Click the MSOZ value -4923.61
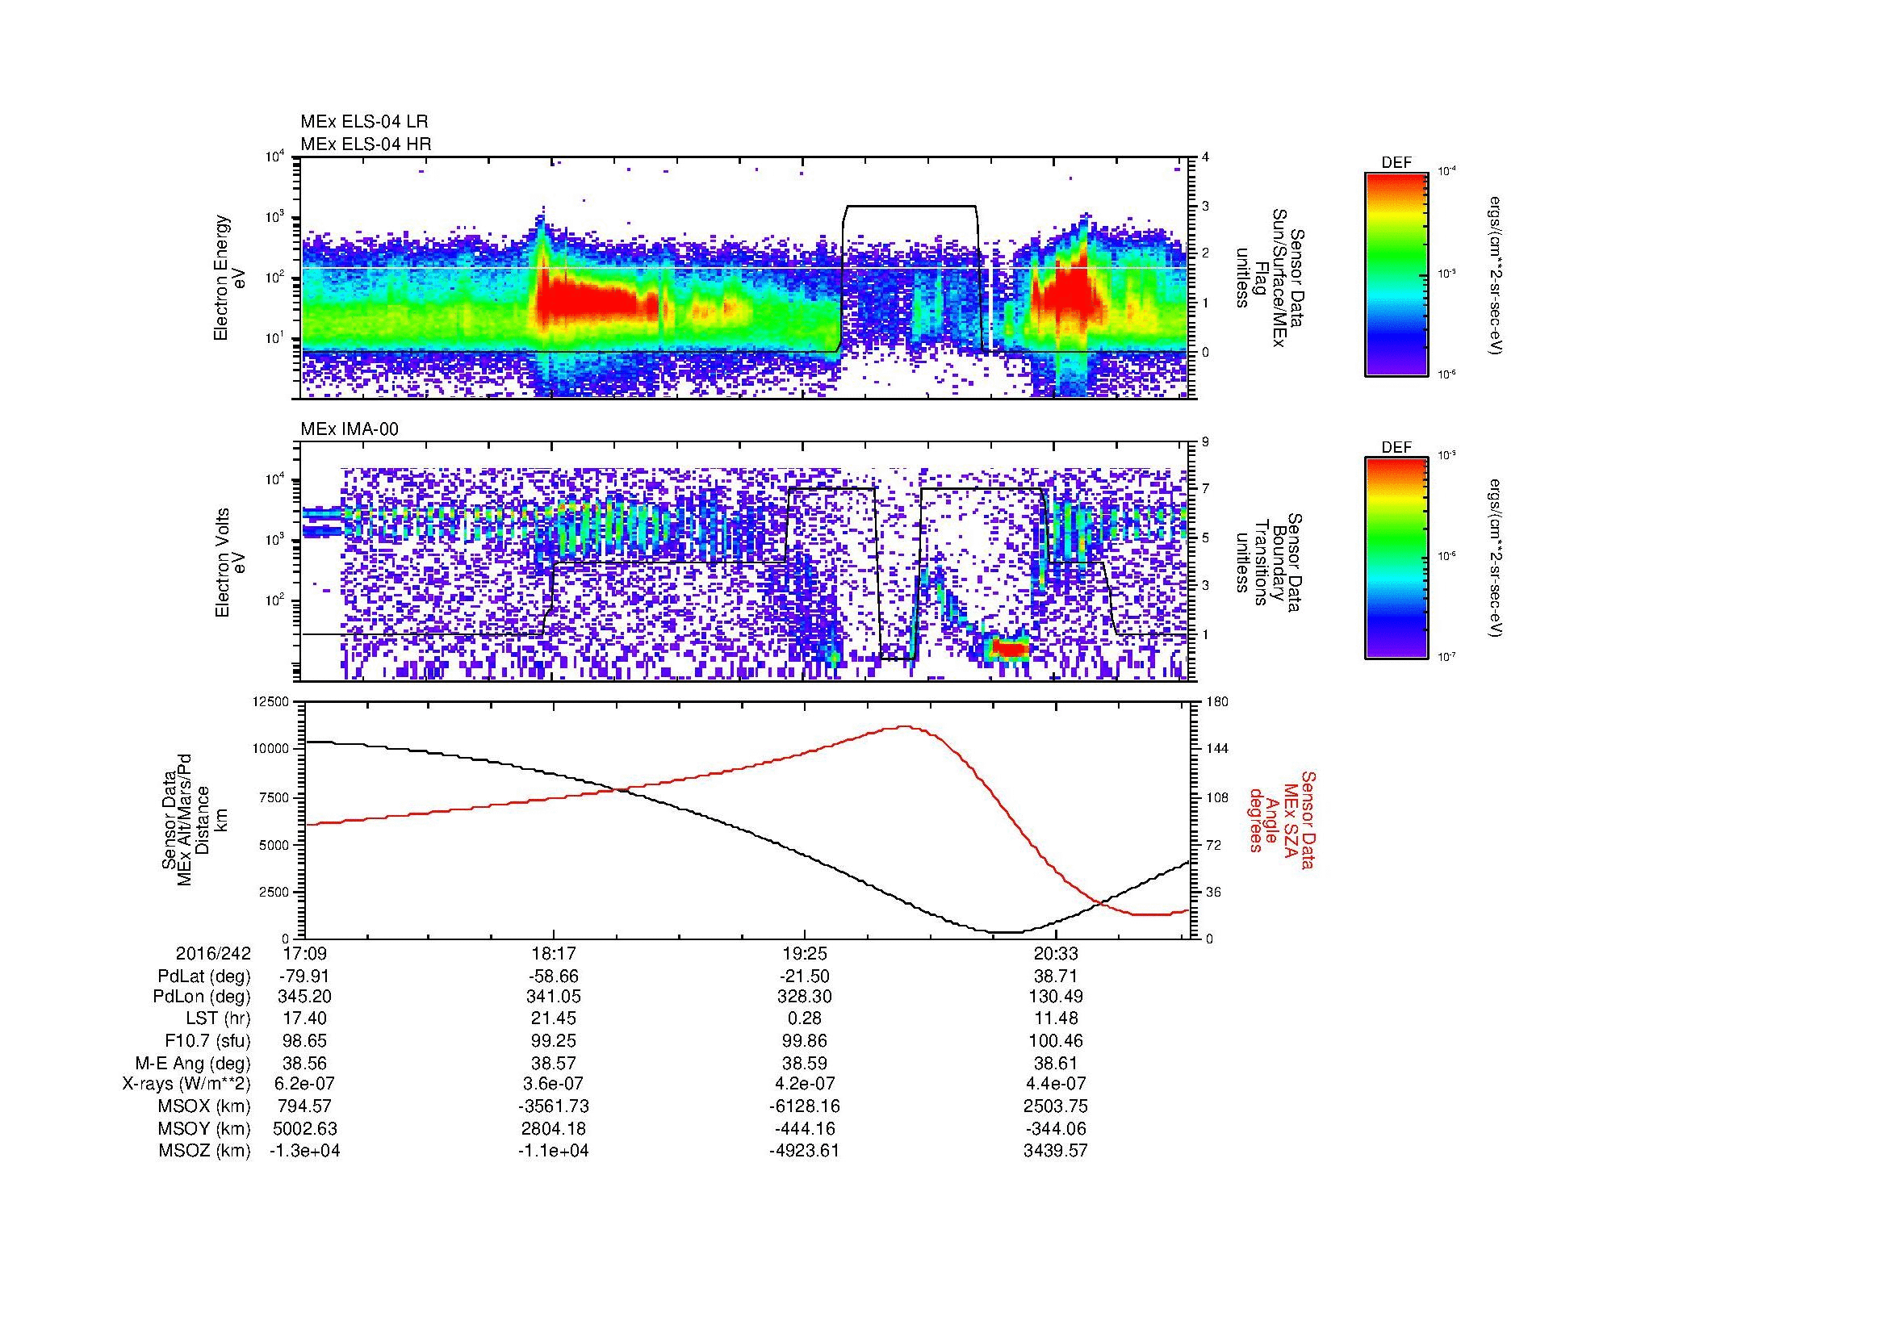Viewport: 1888px width, 1334px height. click(805, 1151)
